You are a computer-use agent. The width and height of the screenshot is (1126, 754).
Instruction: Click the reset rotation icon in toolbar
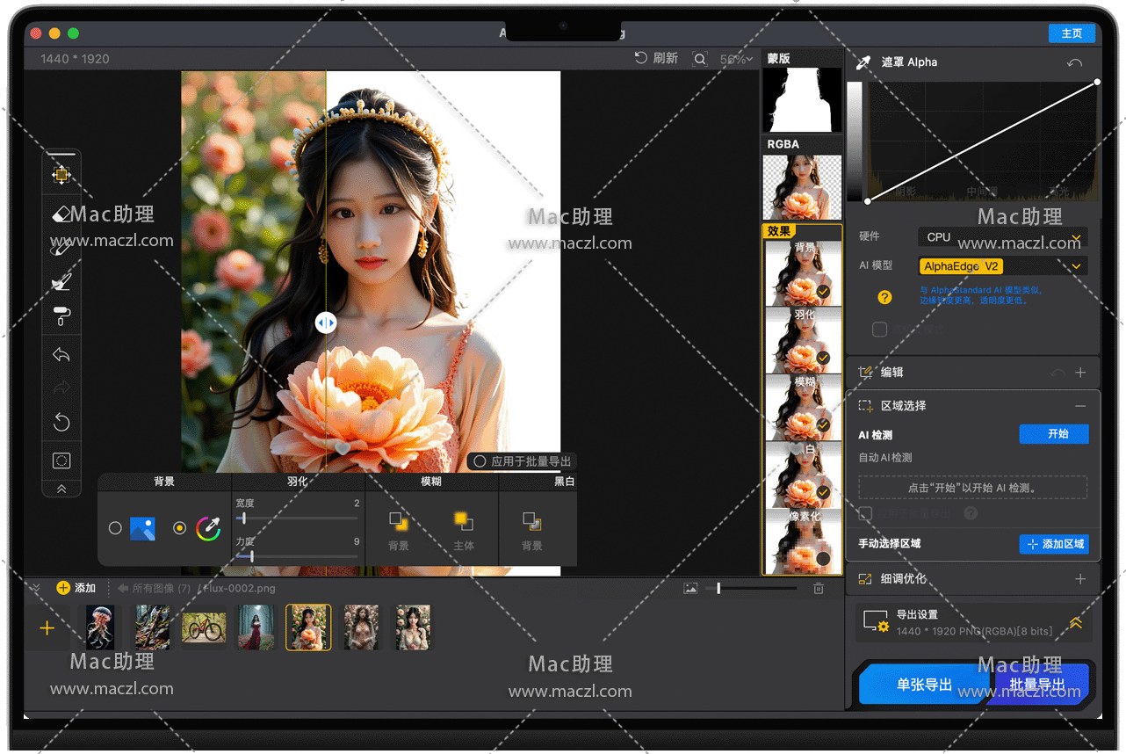pos(61,423)
